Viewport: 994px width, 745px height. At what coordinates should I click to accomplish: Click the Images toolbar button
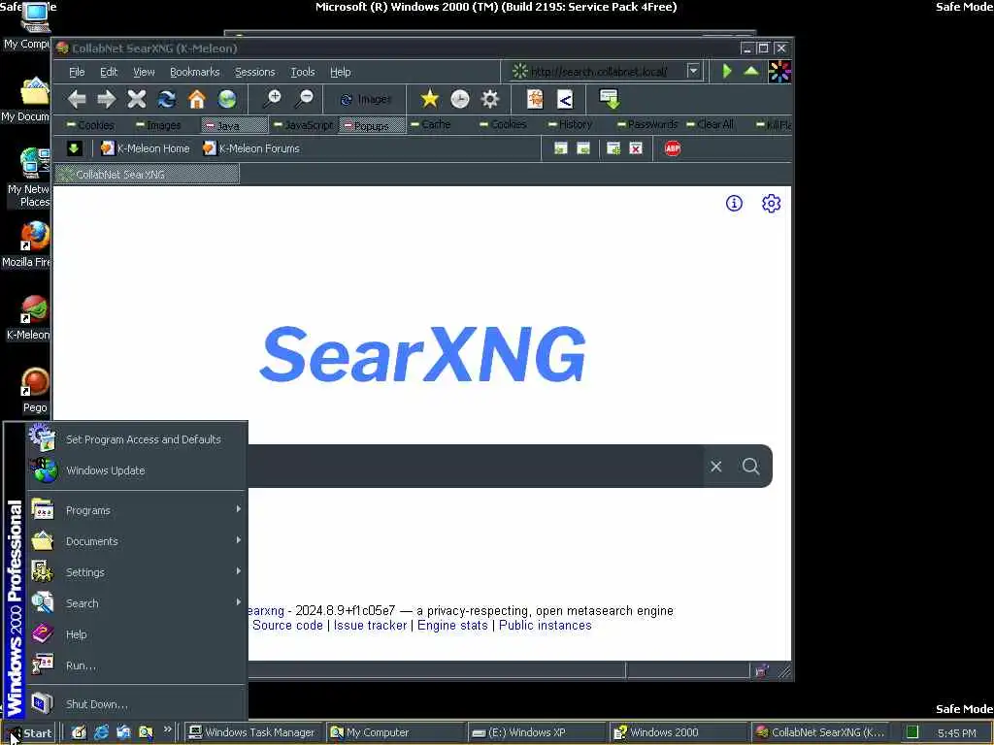pos(366,99)
